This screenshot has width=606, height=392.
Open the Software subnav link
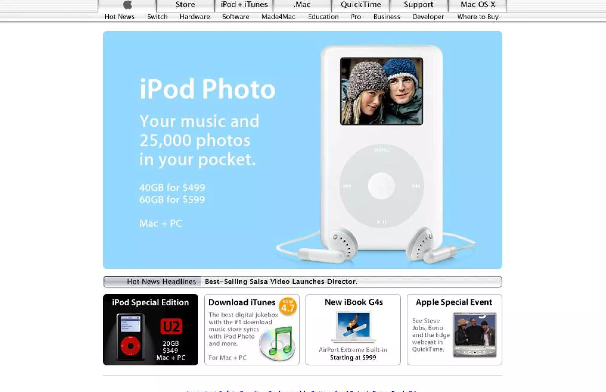point(236,17)
